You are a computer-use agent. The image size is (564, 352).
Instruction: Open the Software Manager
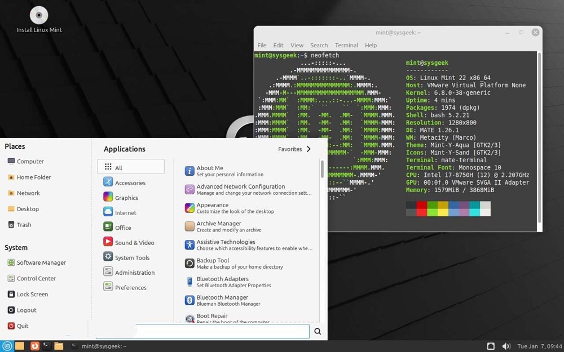coord(41,262)
